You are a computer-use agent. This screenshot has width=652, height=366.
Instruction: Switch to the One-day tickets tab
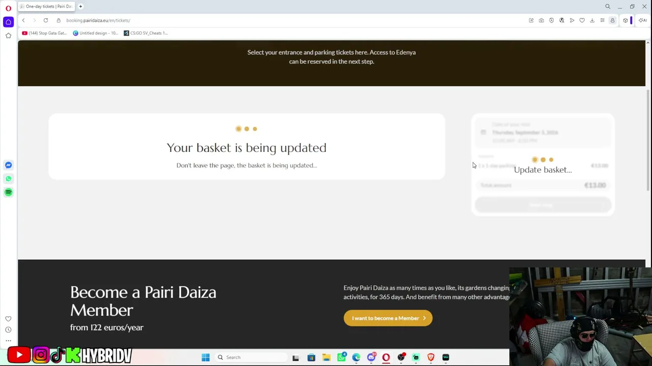[46, 6]
